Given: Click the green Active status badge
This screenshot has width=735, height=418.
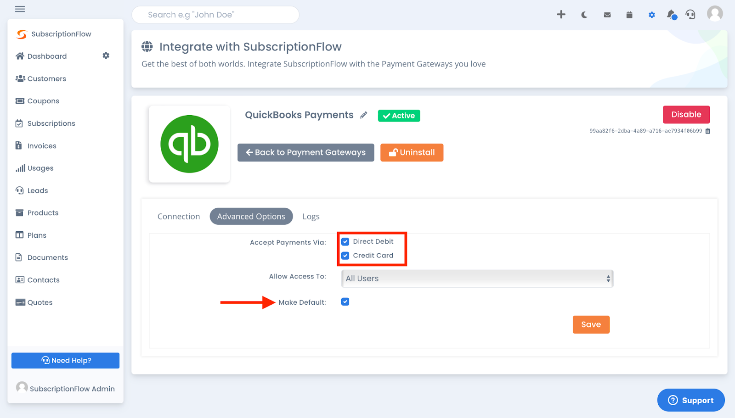Looking at the screenshot, I should point(399,116).
